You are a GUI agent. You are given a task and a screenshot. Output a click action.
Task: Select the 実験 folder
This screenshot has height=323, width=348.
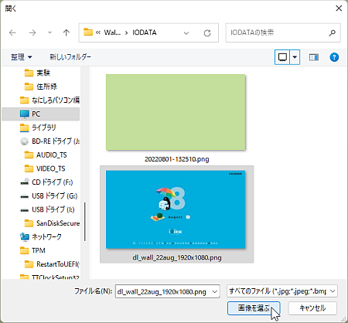pos(37,73)
